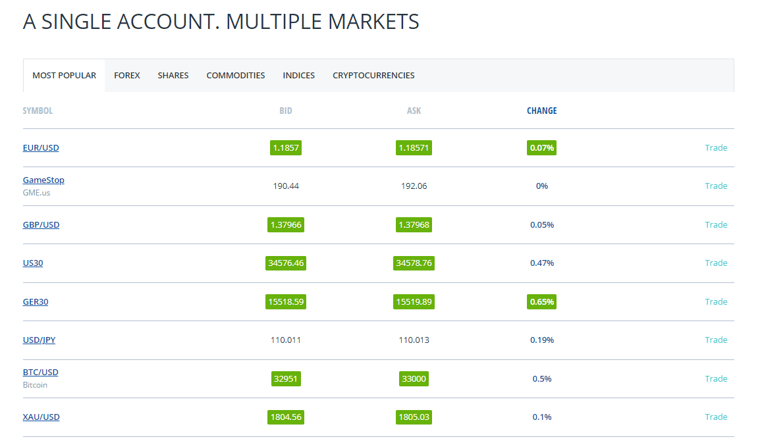764x439 pixels.
Task: Click US30 bid price 34576.46
Action: point(286,263)
